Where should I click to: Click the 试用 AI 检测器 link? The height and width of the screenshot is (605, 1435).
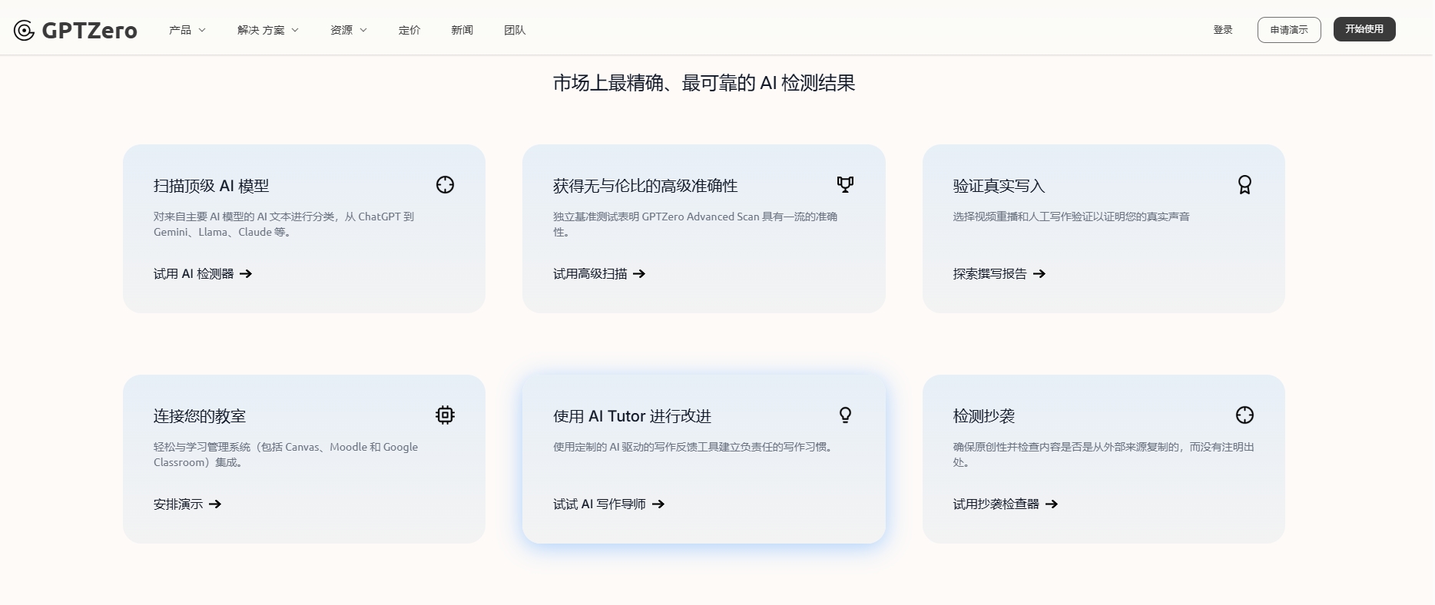[203, 274]
